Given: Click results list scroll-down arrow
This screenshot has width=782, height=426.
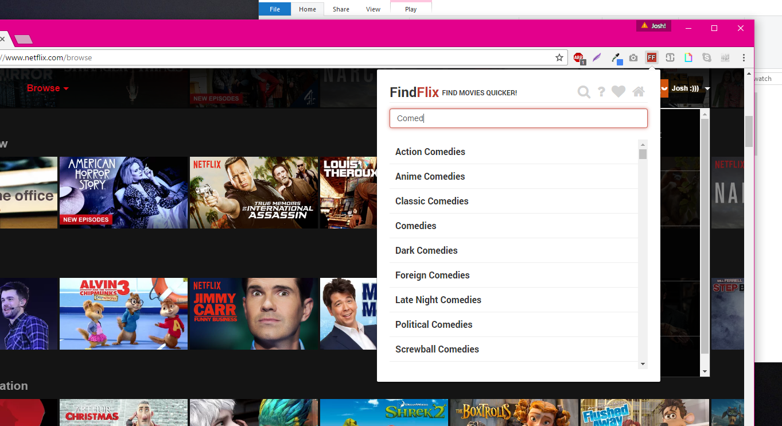Looking at the screenshot, I should (643, 364).
